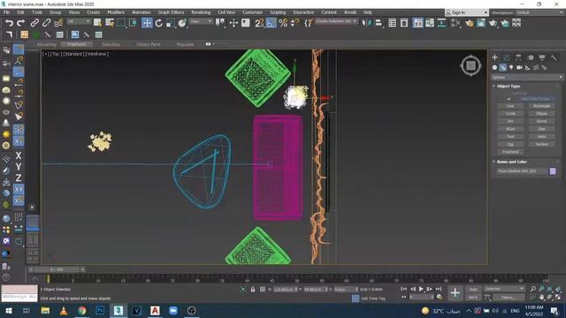
Task: Open the Utilities wrench panel icon
Action: pos(554,57)
